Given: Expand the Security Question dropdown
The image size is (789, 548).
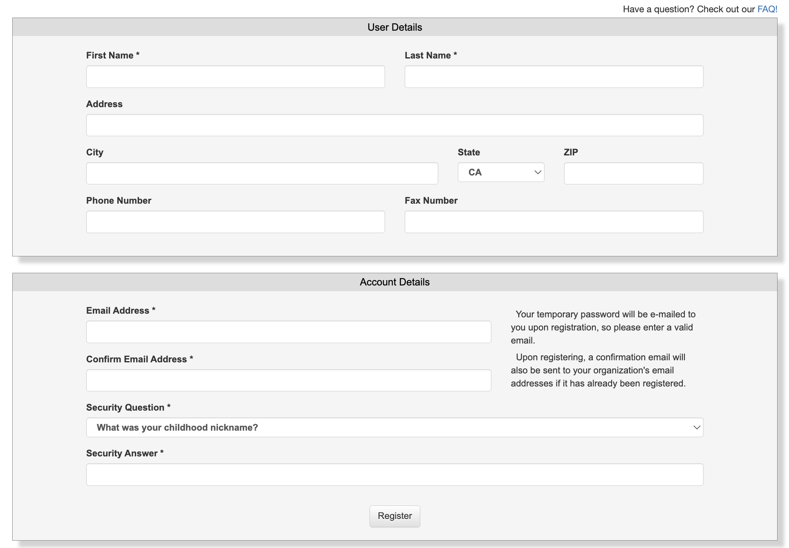Looking at the screenshot, I should 394,427.
